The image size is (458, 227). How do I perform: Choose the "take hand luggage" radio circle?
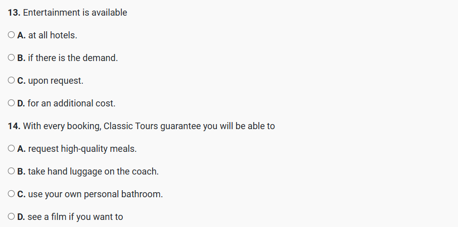pos(12,172)
